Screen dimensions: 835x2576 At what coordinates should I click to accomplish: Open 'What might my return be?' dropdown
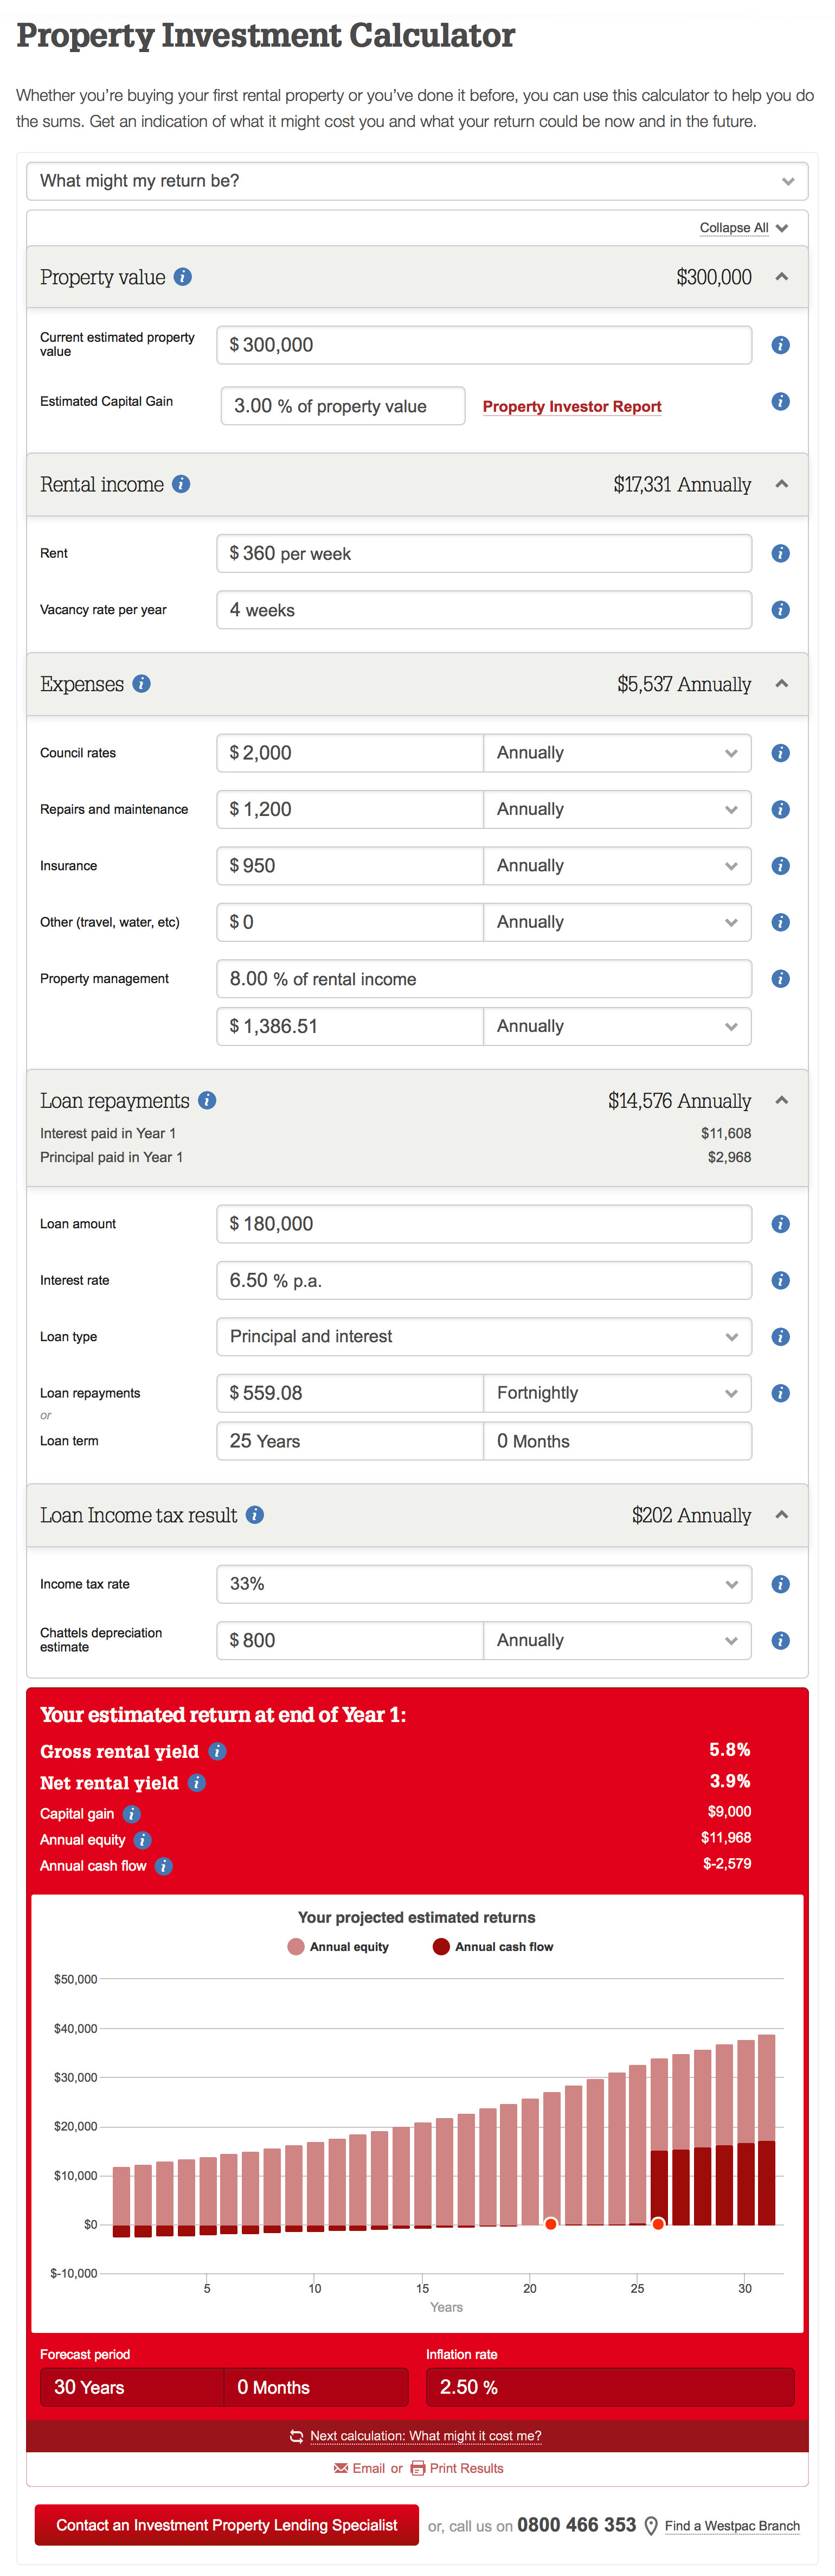418,181
